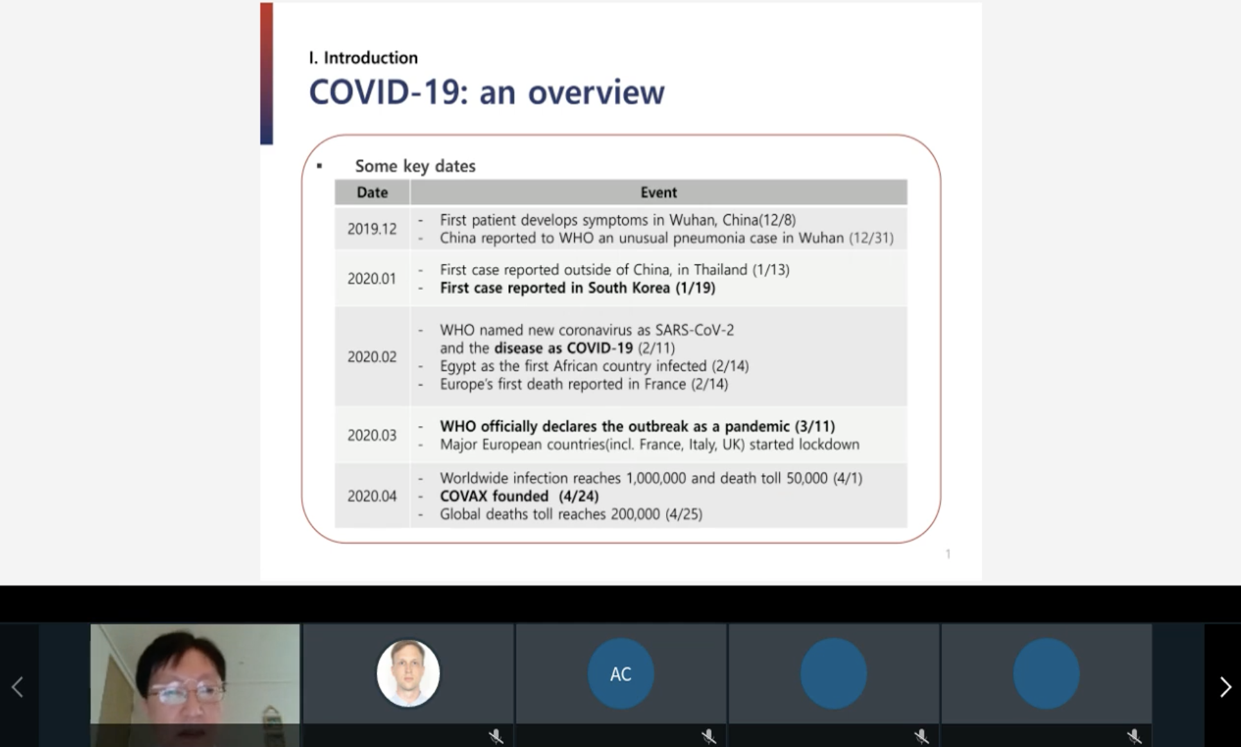
Task: Select the AC initials avatar
Action: tap(620, 673)
